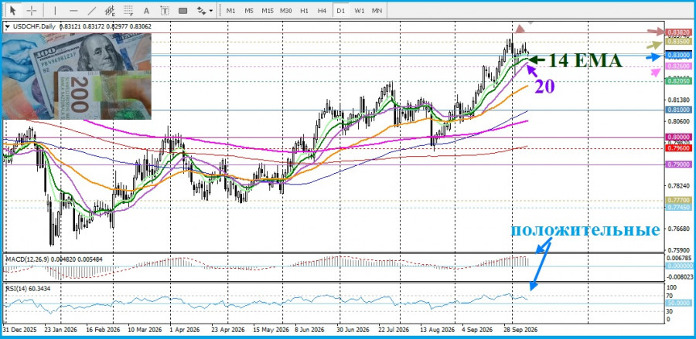Select the cursor arrow tool
Viewport: 696px width, 339px height.
(13, 10)
